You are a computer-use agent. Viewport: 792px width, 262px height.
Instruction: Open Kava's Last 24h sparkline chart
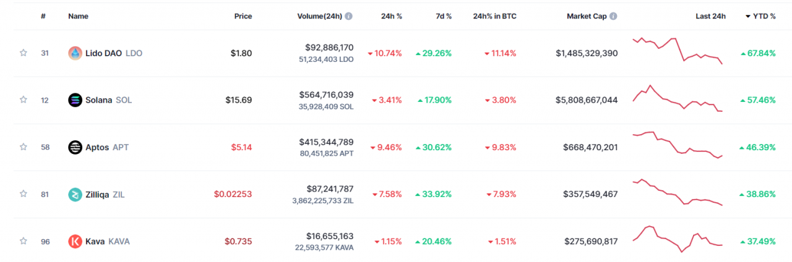click(678, 239)
